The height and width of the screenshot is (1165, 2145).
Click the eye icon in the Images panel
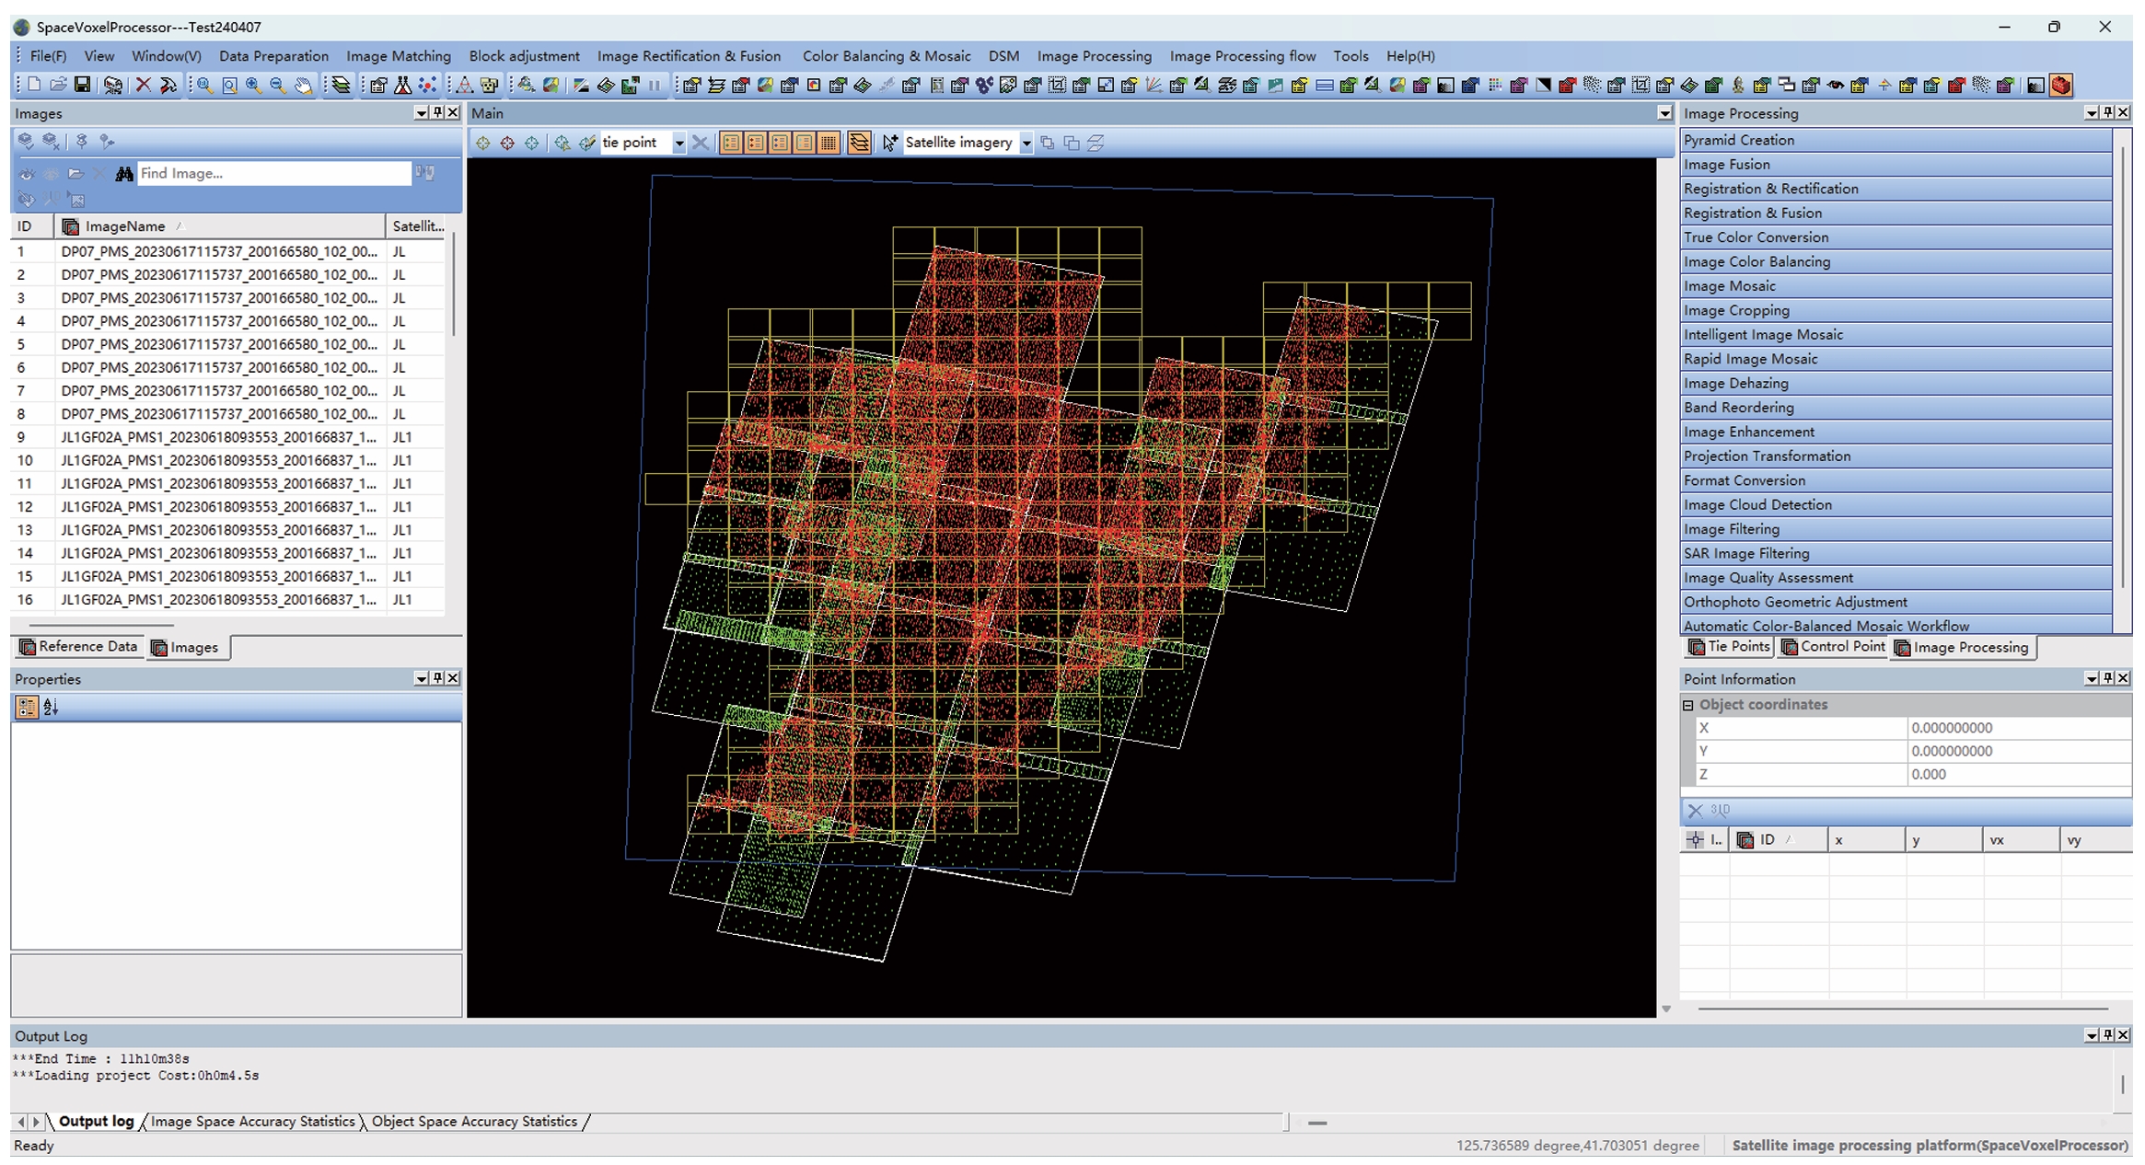(x=26, y=173)
